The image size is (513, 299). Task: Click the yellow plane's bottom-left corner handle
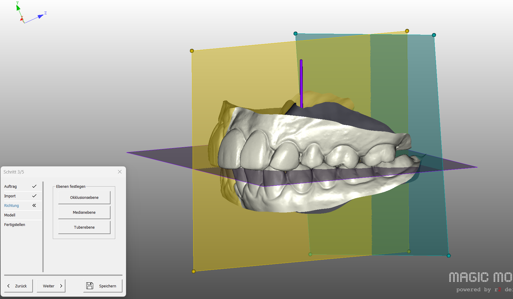(193, 271)
